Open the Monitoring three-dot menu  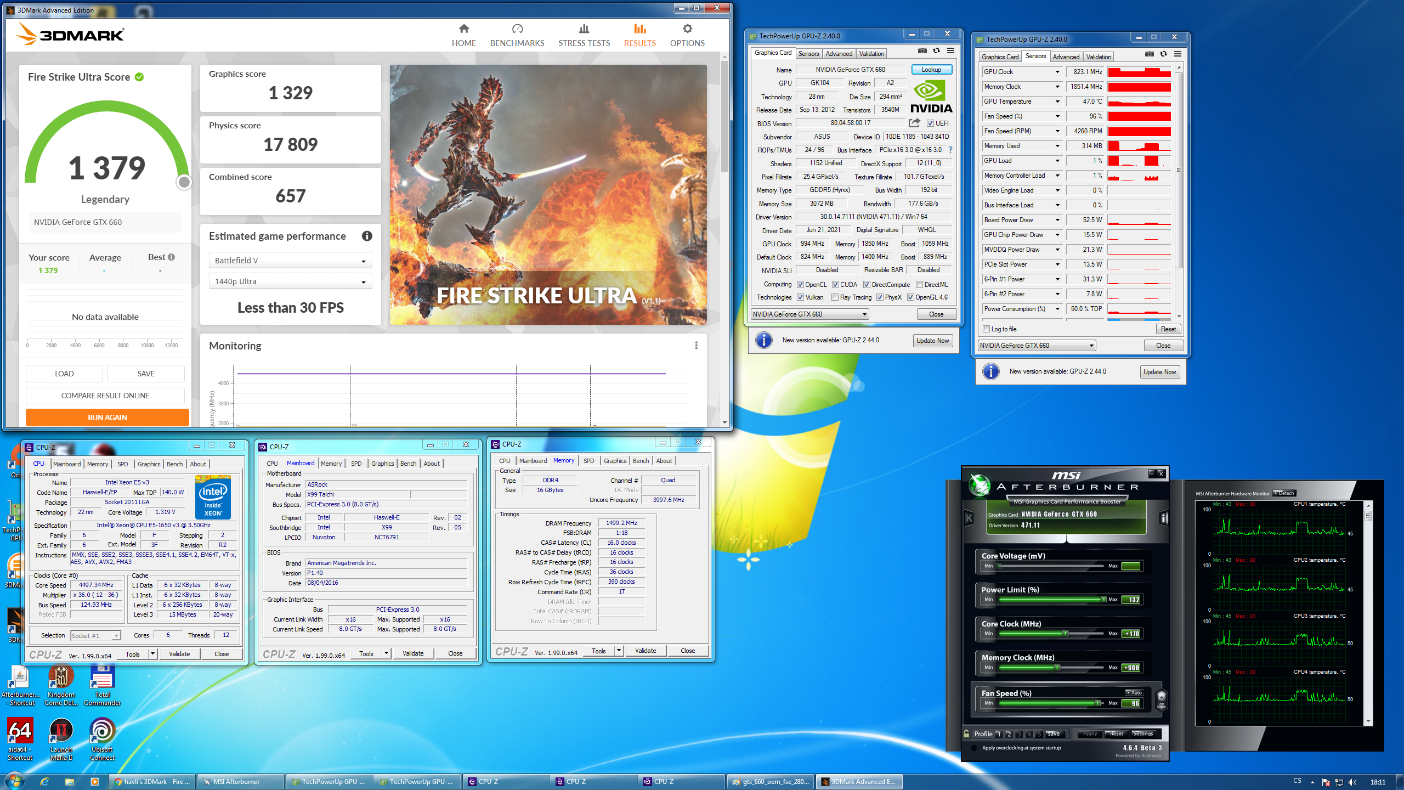pos(697,346)
